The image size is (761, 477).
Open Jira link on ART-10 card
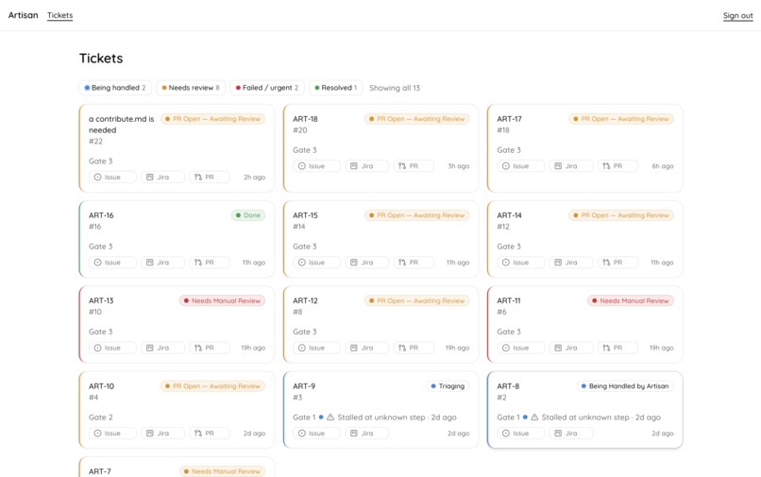[x=163, y=434]
